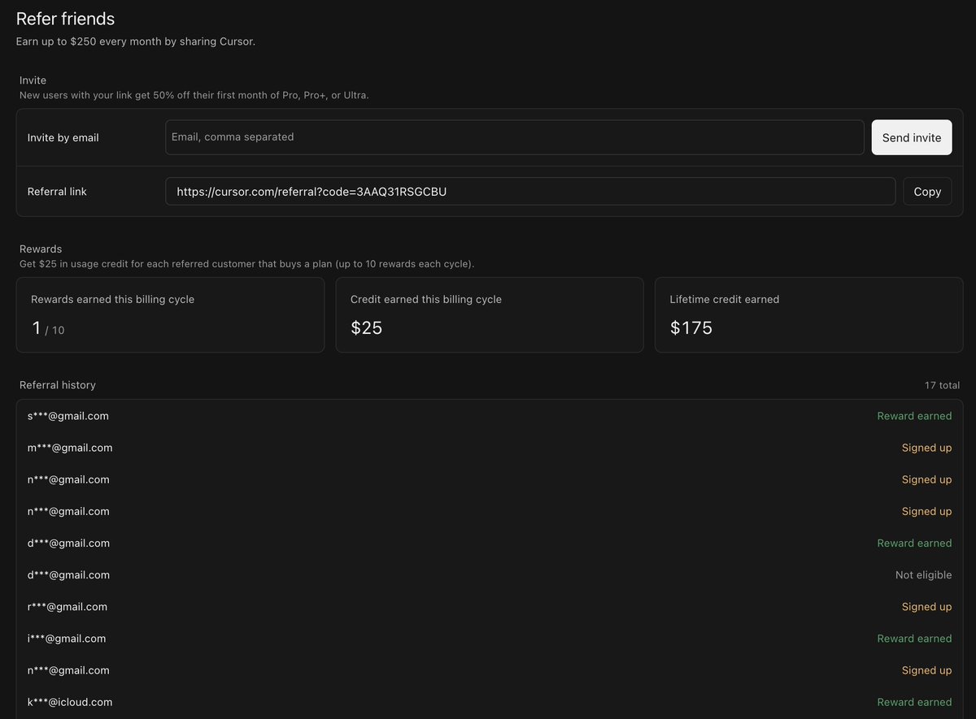The height and width of the screenshot is (719, 976).
Task: Click the 1 / 10 rewards counter
Action: [x=48, y=328]
